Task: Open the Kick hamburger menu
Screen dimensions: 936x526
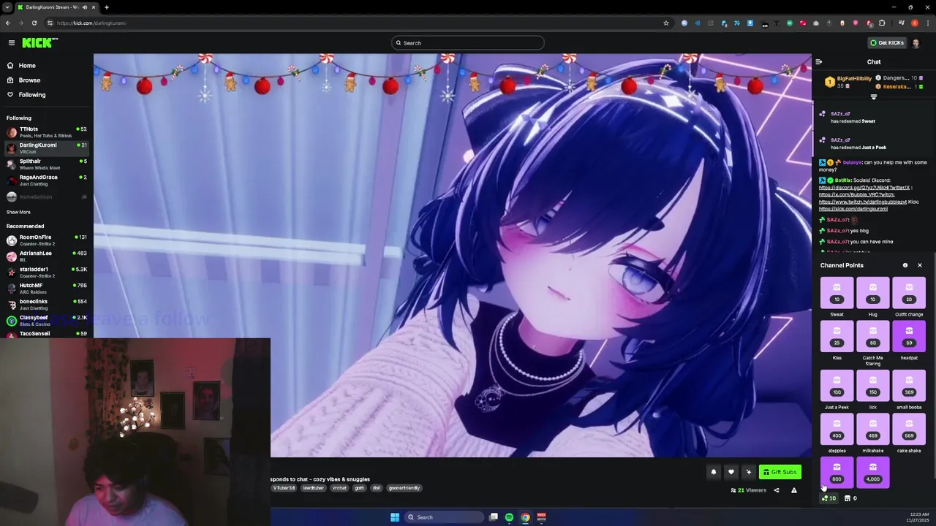Action: tap(11, 43)
